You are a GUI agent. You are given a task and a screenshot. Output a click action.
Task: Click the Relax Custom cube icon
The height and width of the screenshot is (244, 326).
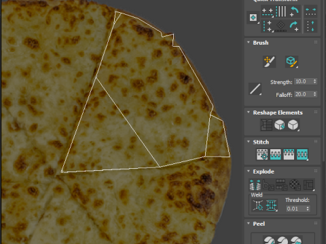[293, 125]
